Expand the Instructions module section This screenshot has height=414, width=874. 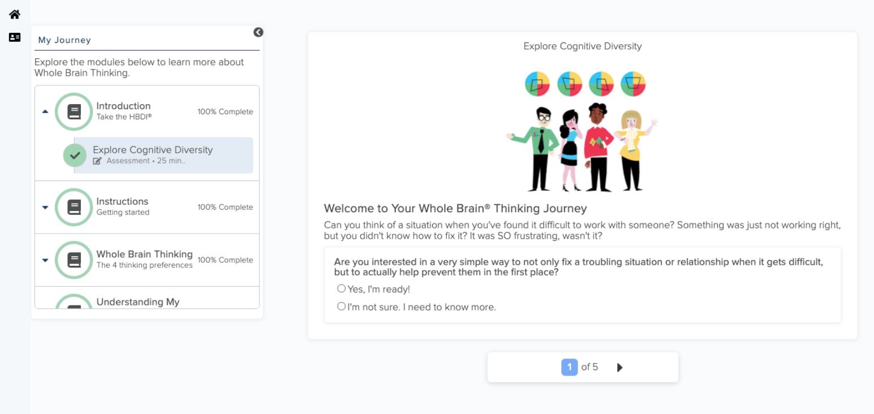click(45, 208)
